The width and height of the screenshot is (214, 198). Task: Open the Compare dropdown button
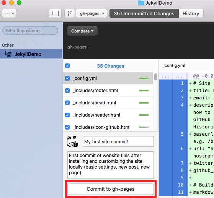coord(82,31)
